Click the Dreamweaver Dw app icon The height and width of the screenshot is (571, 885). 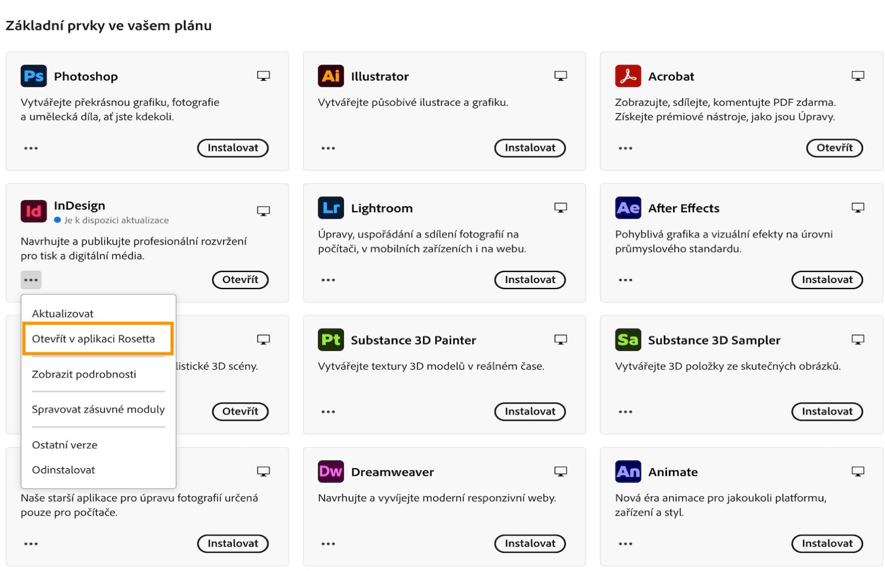pyautogui.click(x=331, y=472)
